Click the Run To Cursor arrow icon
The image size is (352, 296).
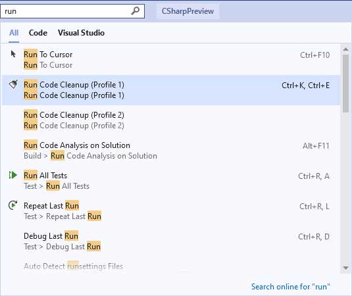[x=13, y=54]
